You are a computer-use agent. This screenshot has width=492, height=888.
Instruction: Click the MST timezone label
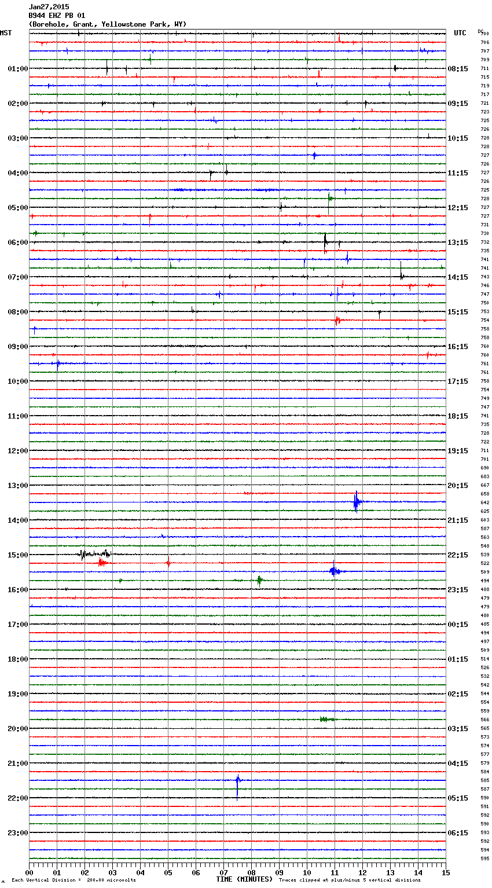tap(6, 33)
